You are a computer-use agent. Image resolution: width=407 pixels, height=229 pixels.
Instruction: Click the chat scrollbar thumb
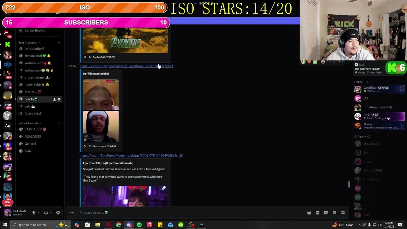click(x=349, y=184)
